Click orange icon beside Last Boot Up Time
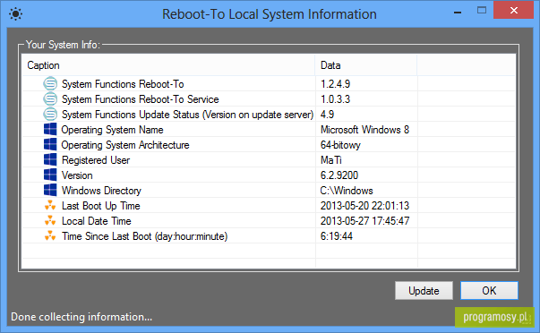Image resolution: width=540 pixels, height=333 pixels. point(50,206)
